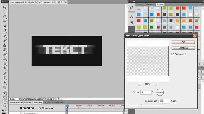
Task: Select the Horizontal Type tool
Action: tap(5, 78)
